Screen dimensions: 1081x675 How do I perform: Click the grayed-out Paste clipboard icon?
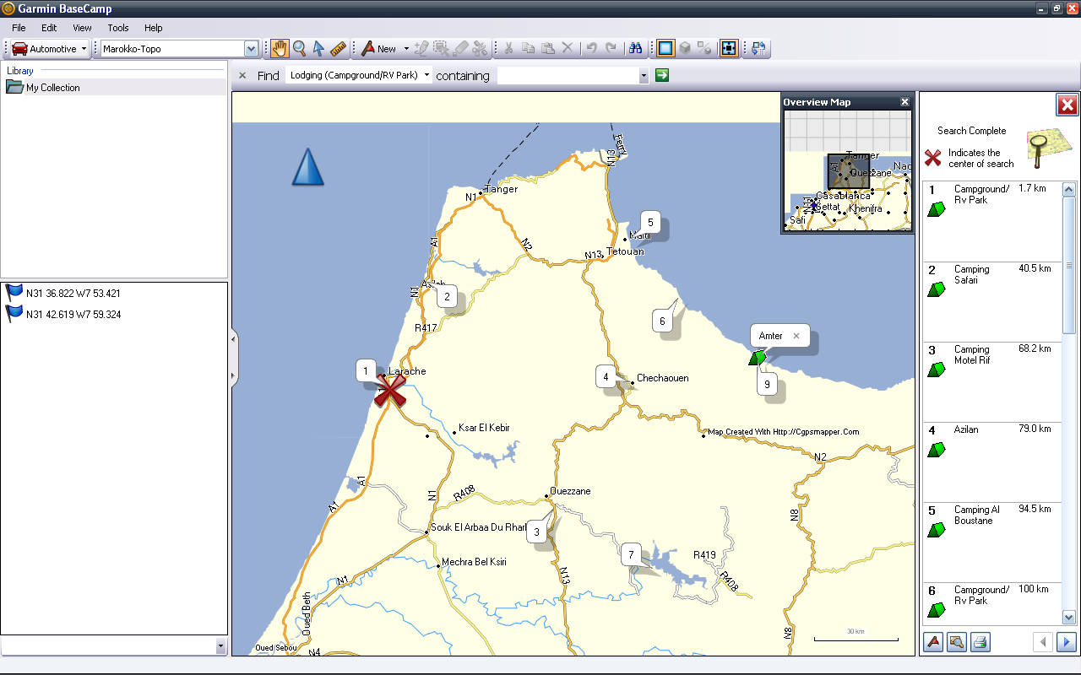pyautogui.click(x=548, y=49)
